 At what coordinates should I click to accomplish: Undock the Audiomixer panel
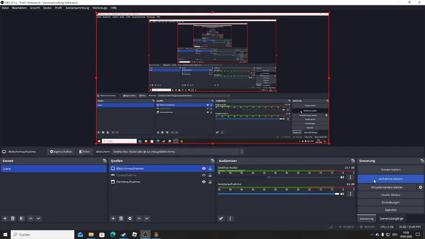click(x=353, y=161)
